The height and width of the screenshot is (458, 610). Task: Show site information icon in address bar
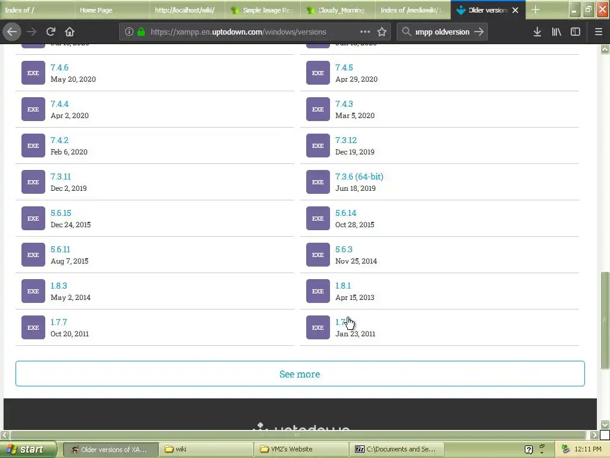click(129, 32)
